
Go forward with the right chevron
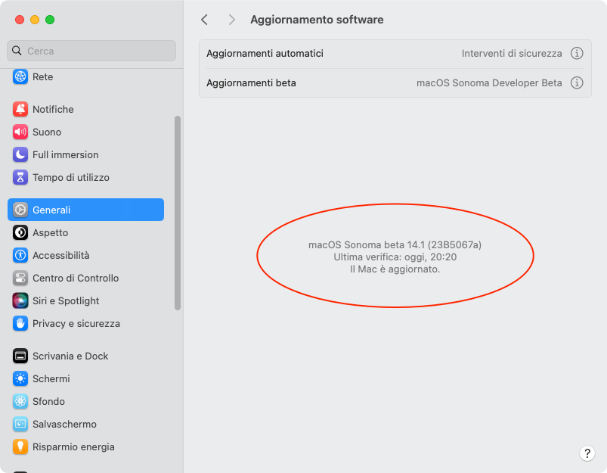pyautogui.click(x=231, y=20)
